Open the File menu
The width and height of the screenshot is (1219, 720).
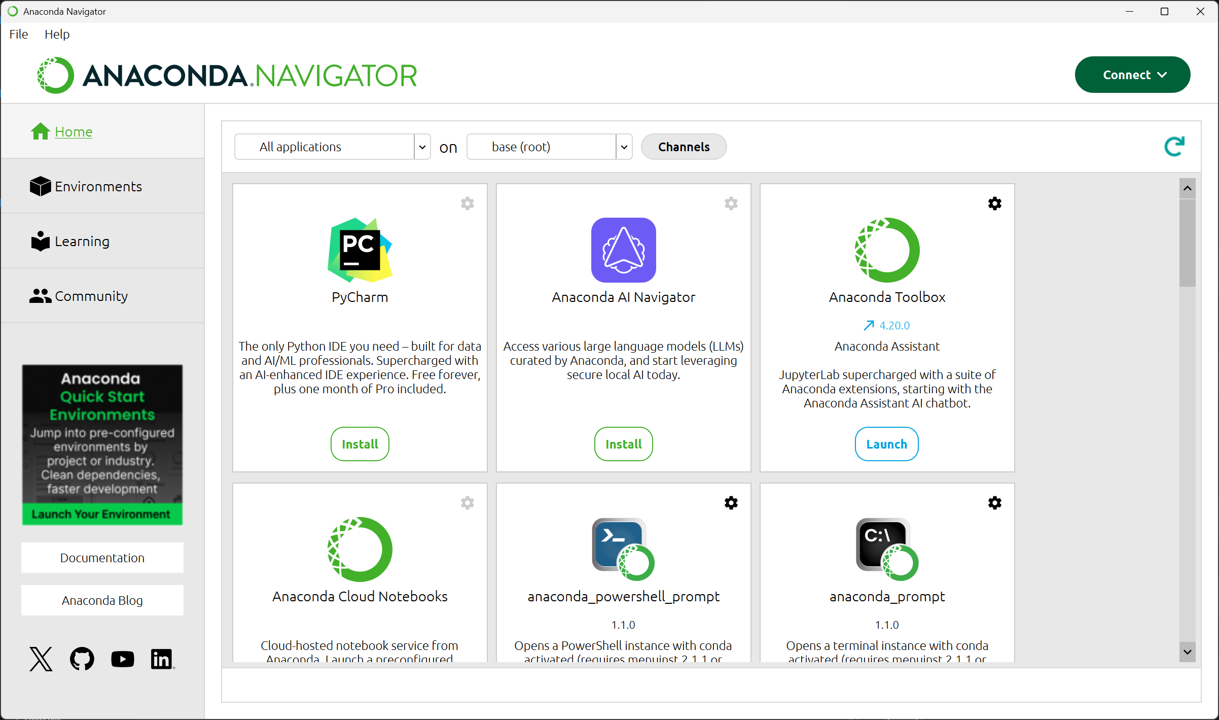click(x=18, y=34)
